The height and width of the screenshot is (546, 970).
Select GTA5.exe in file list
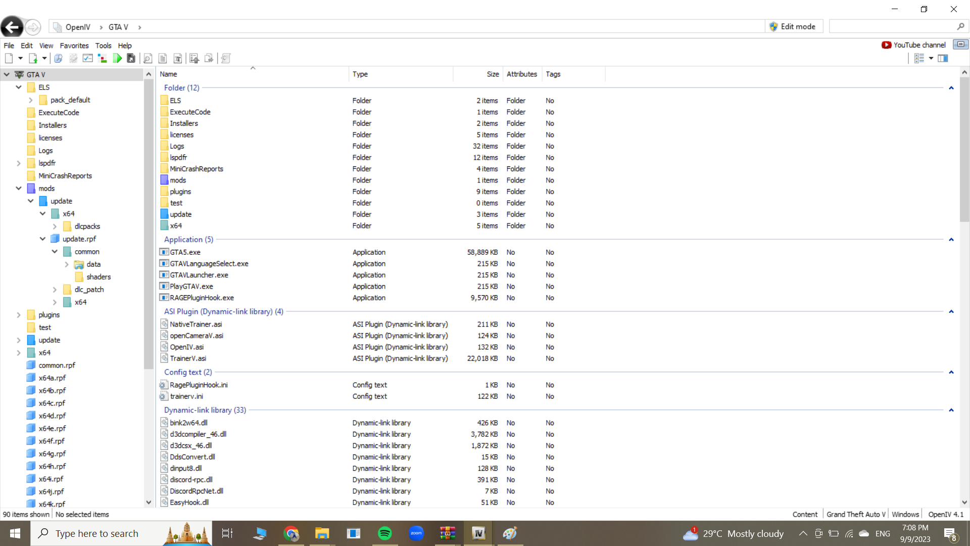(185, 252)
